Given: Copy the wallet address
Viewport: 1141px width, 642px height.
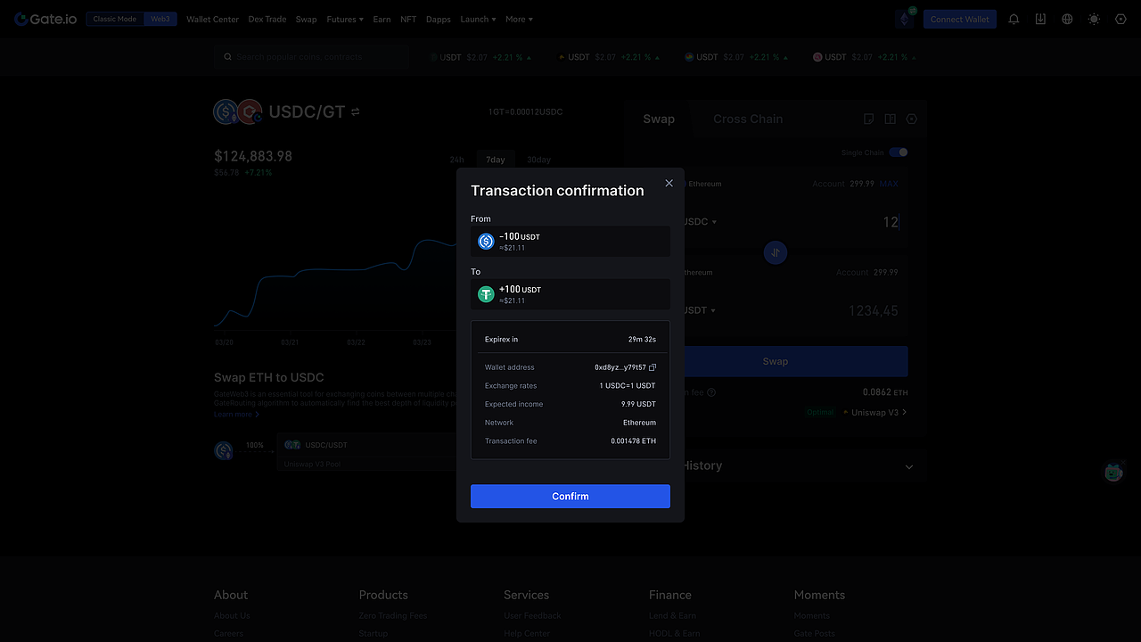Looking at the screenshot, I should (653, 367).
